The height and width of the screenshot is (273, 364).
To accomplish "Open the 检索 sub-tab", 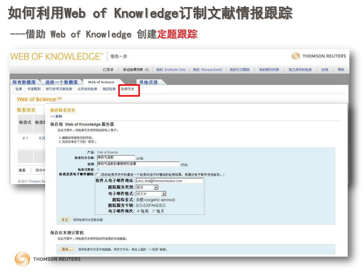I will (x=19, y=89).
